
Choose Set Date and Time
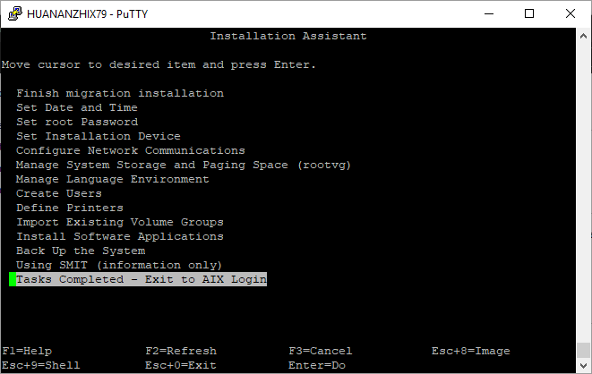77,107
